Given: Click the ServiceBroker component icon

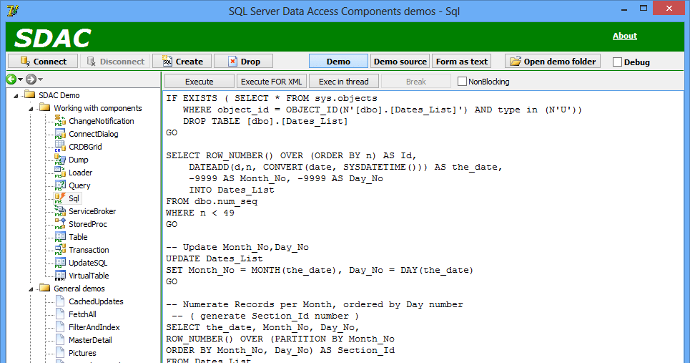Looking at the screenshot, I should 60,211.
